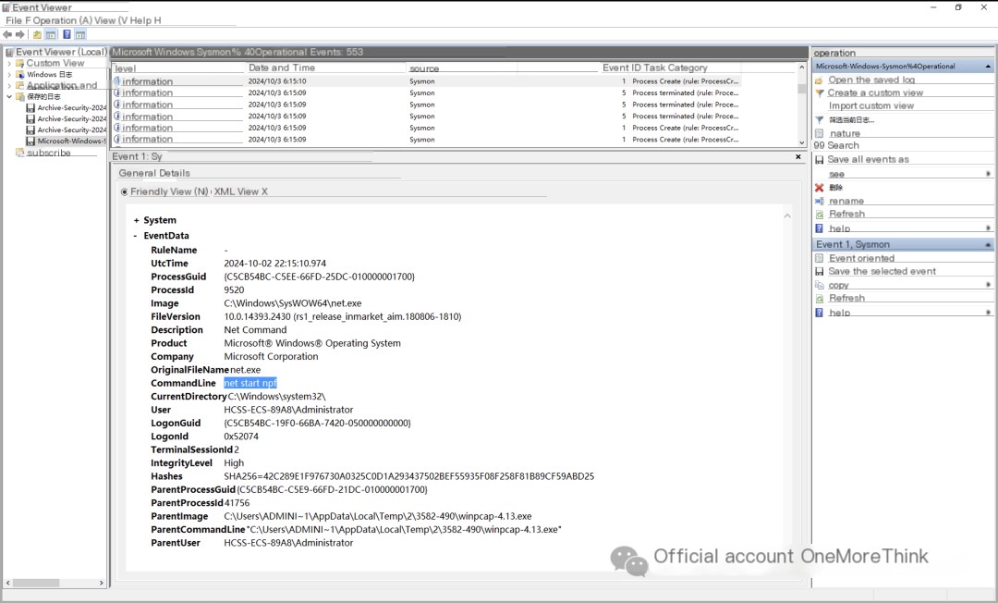Collapse the Event 1, Sysmon actions section
Image resolution: width=998 pixels, height=603 pixels.
(x=988, y=245)
